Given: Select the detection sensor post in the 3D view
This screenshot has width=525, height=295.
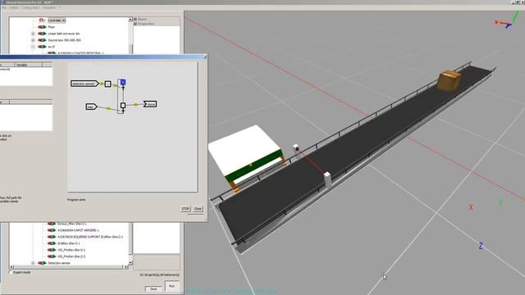Looking at the screenshot, I should (327, 179).
